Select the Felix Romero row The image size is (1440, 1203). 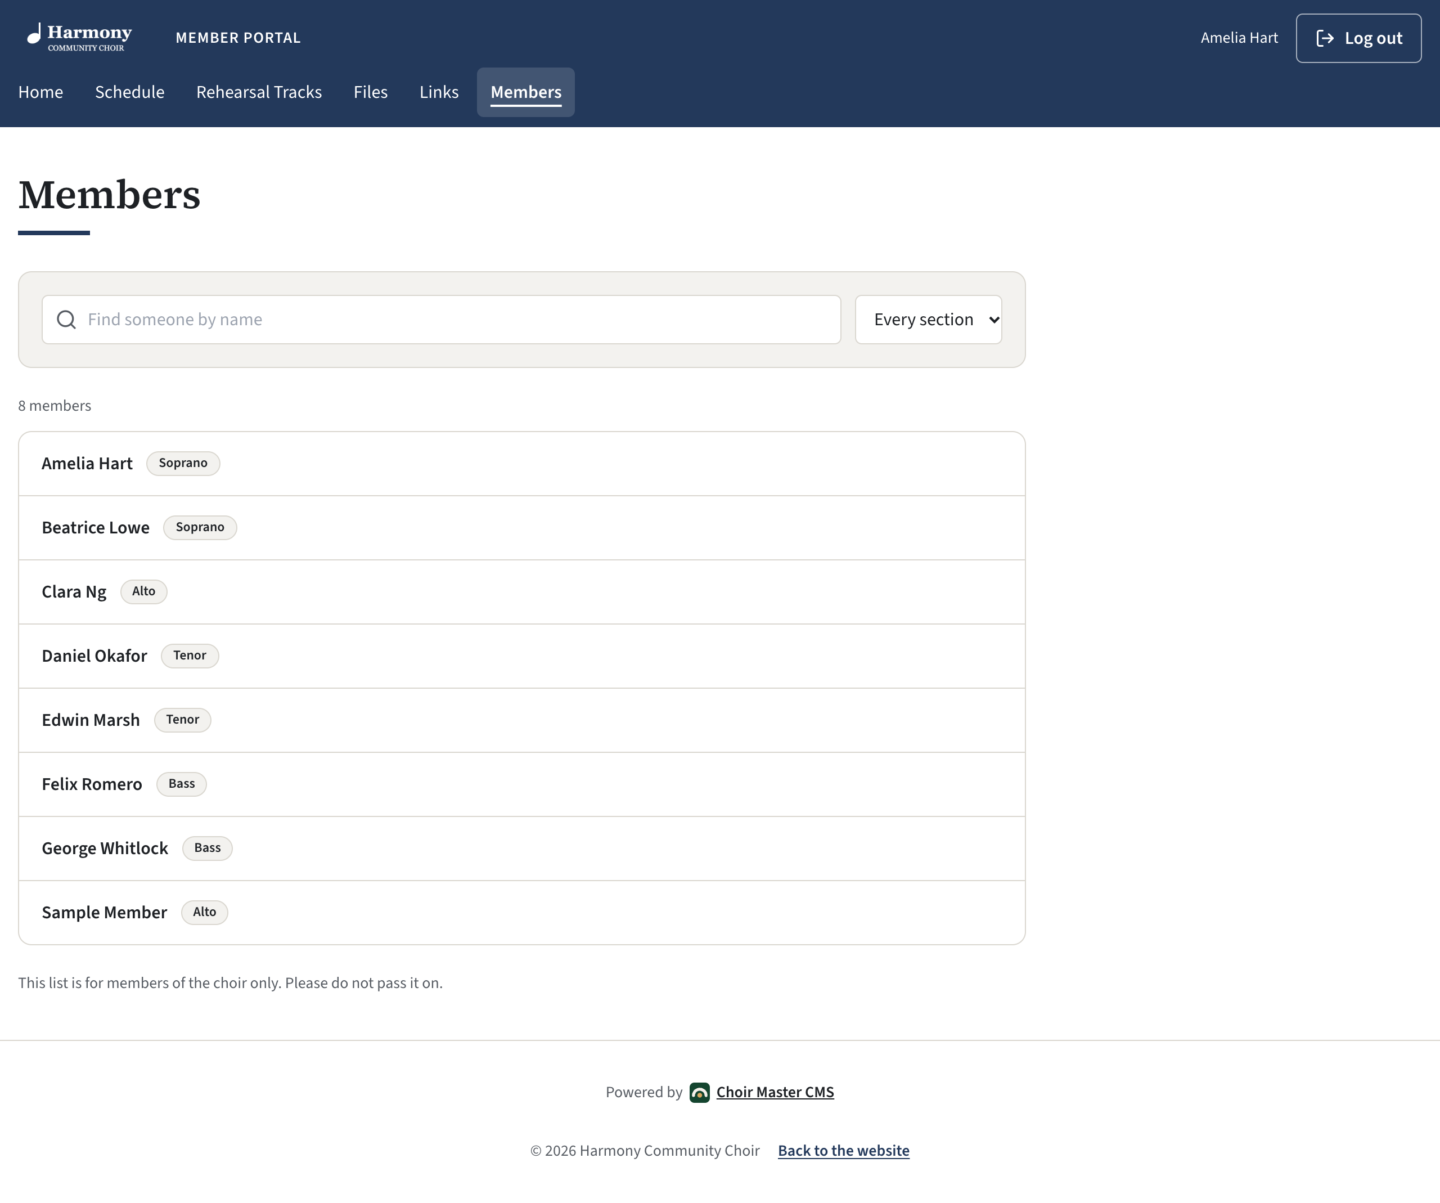click(x=522, y=784)
